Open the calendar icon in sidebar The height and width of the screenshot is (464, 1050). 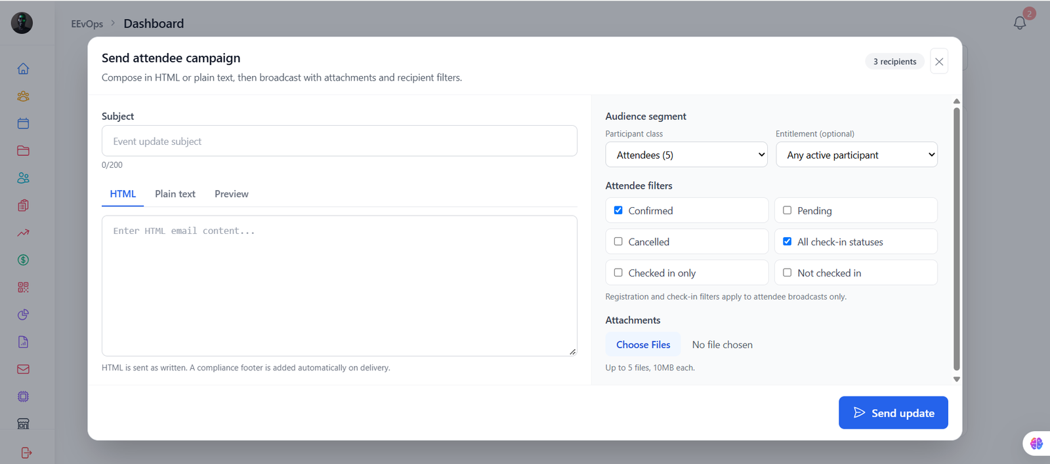click(23, 123)
